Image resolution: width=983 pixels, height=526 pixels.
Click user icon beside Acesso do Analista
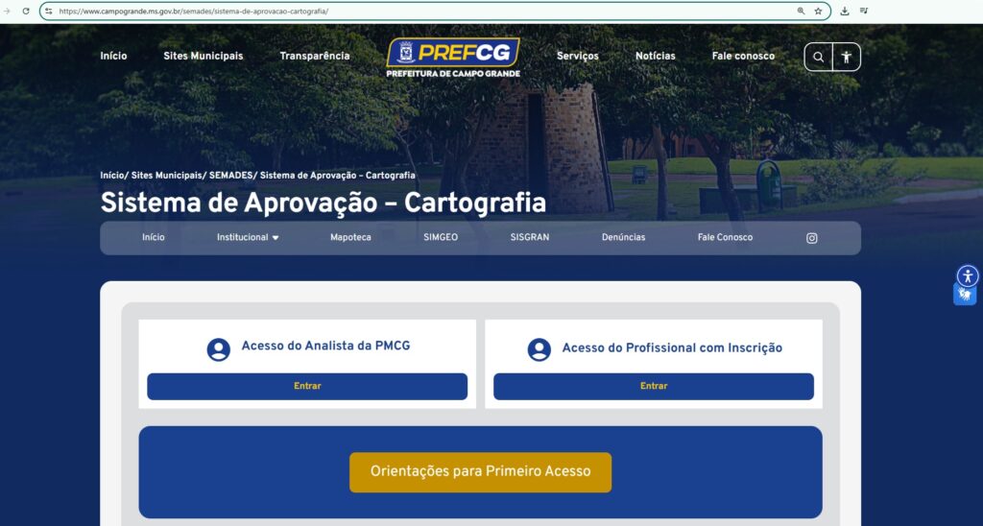click(219, 349)
